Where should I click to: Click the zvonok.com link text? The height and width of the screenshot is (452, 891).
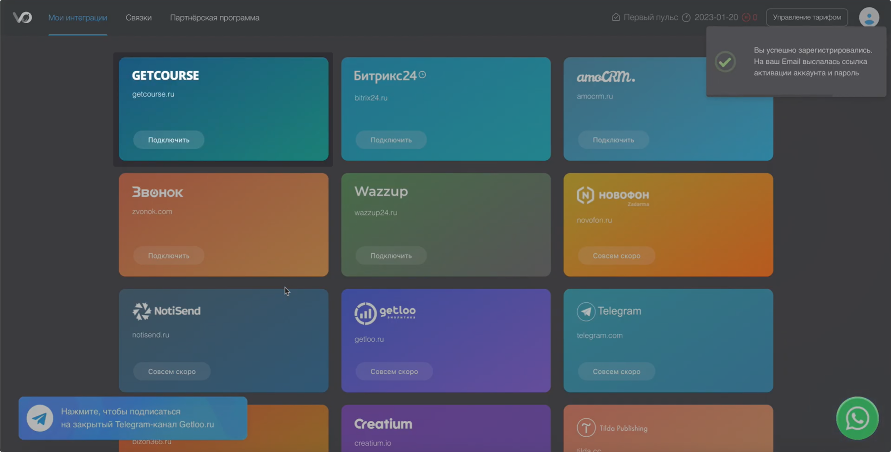coord(152,211)
